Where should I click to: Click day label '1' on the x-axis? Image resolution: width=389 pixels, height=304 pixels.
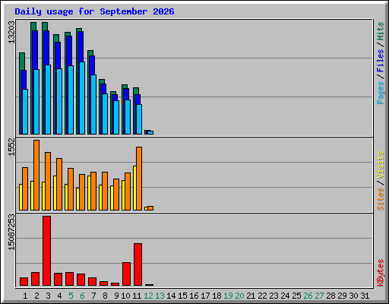pyautogui.click(x=25, y=296)
